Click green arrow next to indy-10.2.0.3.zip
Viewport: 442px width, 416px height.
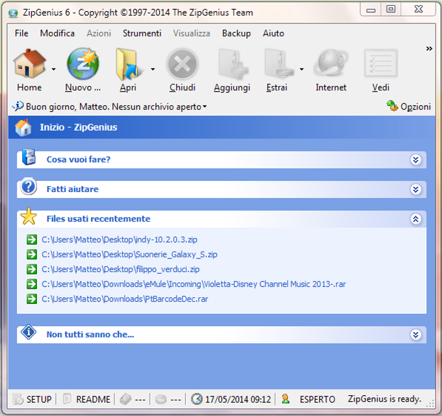coord(32,240)
